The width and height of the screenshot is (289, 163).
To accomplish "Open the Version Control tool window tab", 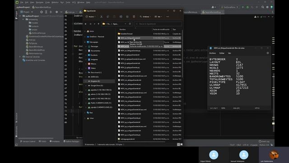I will 28,141.
